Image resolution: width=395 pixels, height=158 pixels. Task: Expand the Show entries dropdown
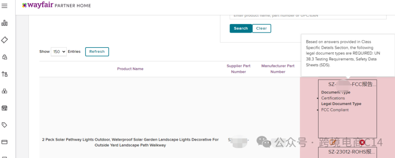tap(59, 52)
